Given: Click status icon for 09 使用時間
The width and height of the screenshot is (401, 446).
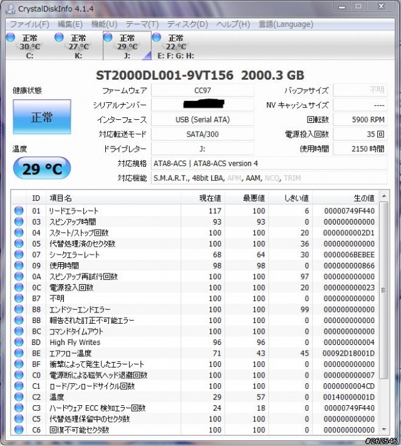Looking at the screenshot, I should (19, 265).
